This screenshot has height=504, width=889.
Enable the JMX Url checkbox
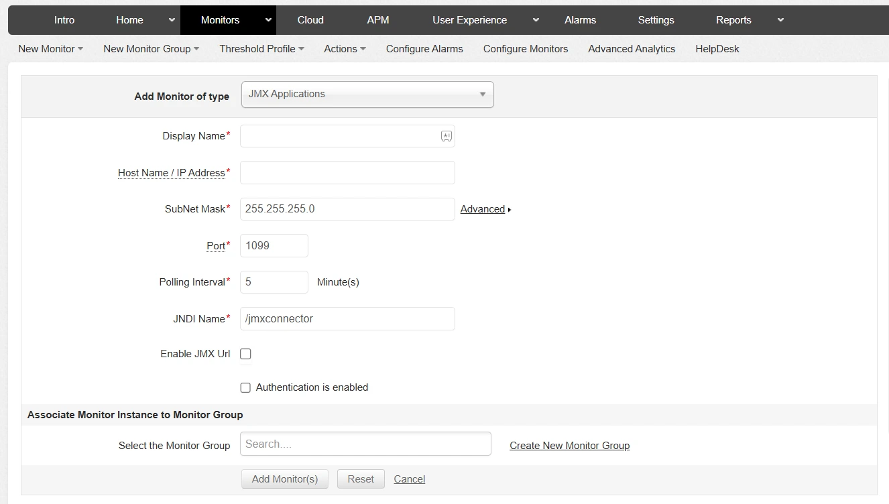click(245, 353)
